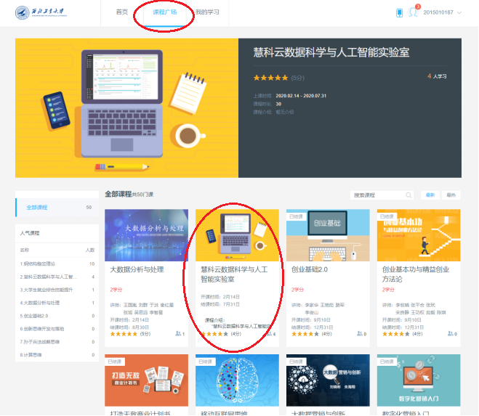Click learner count icon on 创业基础2.0 card
479x416 pixels.
coord(360,334)
